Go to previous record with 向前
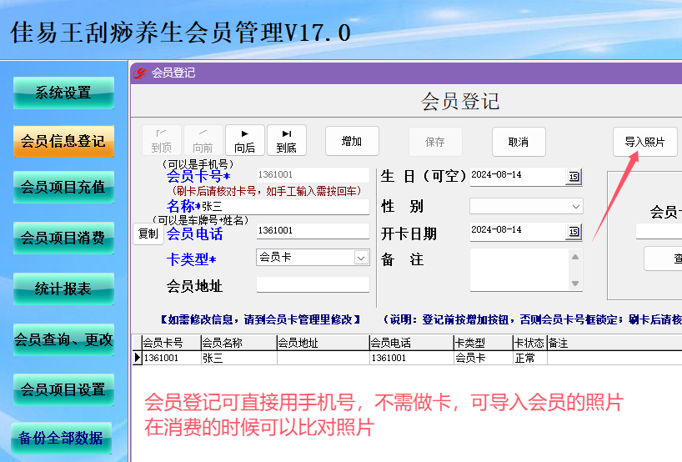This screenshot has height=462, width=682. click(203, 140)
